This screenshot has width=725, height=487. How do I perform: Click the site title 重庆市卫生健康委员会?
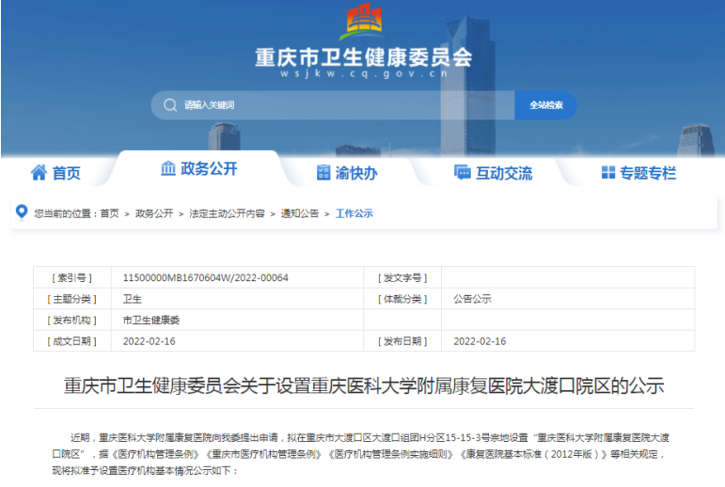coord(364,57)
